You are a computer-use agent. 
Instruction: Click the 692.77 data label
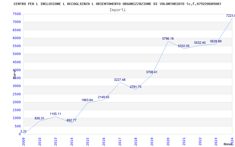[71, 120]
